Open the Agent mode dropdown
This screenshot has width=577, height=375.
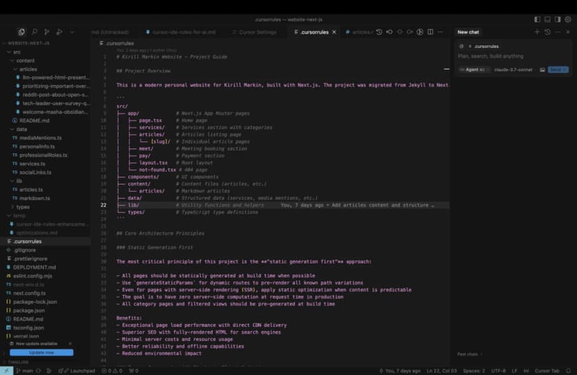[x=473, y=70]
